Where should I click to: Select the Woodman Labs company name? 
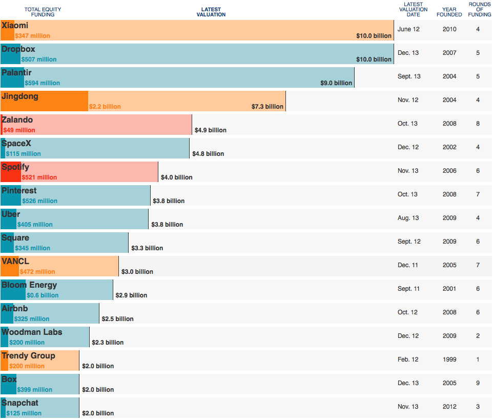coord(32,332)
